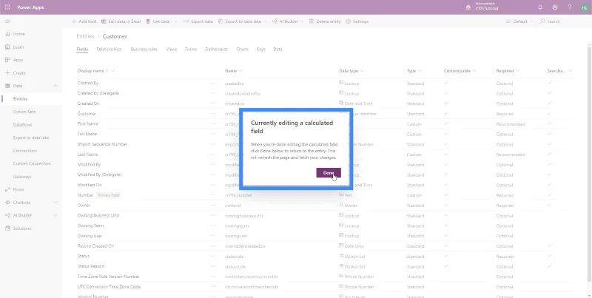Open the HL user account avatar
The height and width of the screenshot is (298, 592).
click(x=585, y=7)
